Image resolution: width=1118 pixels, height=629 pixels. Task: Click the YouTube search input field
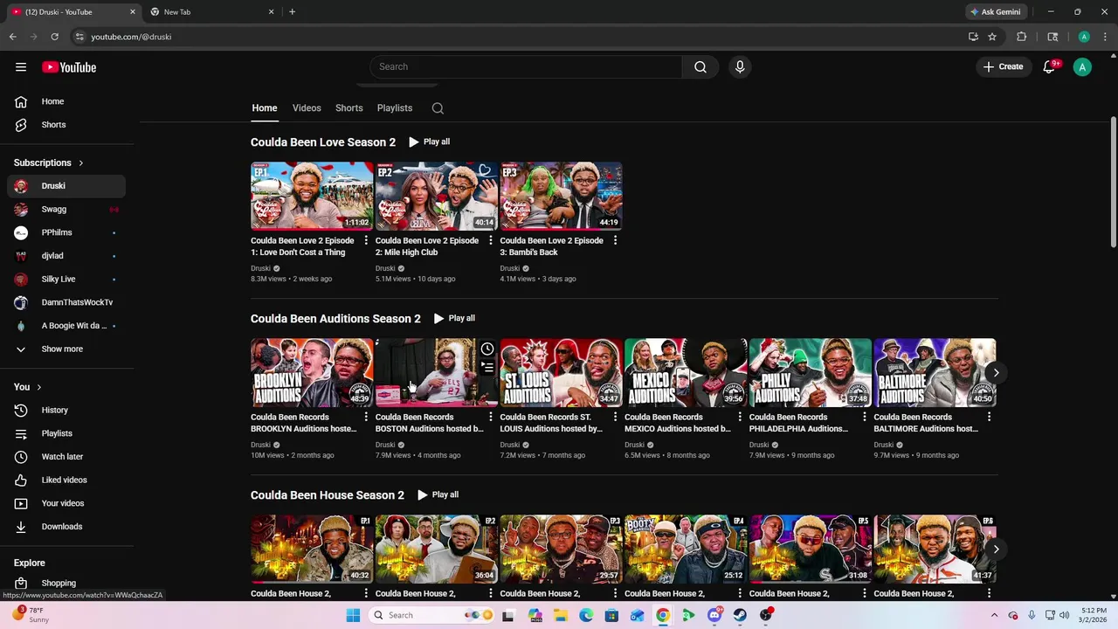point(526,67)
